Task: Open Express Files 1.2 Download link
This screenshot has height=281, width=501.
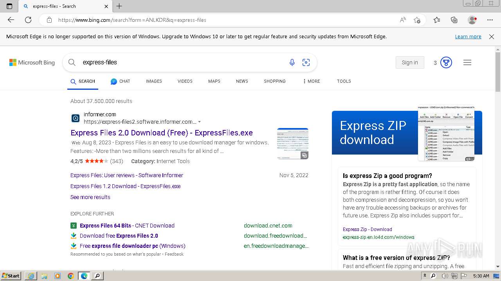Action: [126, 186]
